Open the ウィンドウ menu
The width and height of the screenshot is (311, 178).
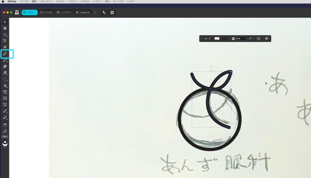(118, 2)
